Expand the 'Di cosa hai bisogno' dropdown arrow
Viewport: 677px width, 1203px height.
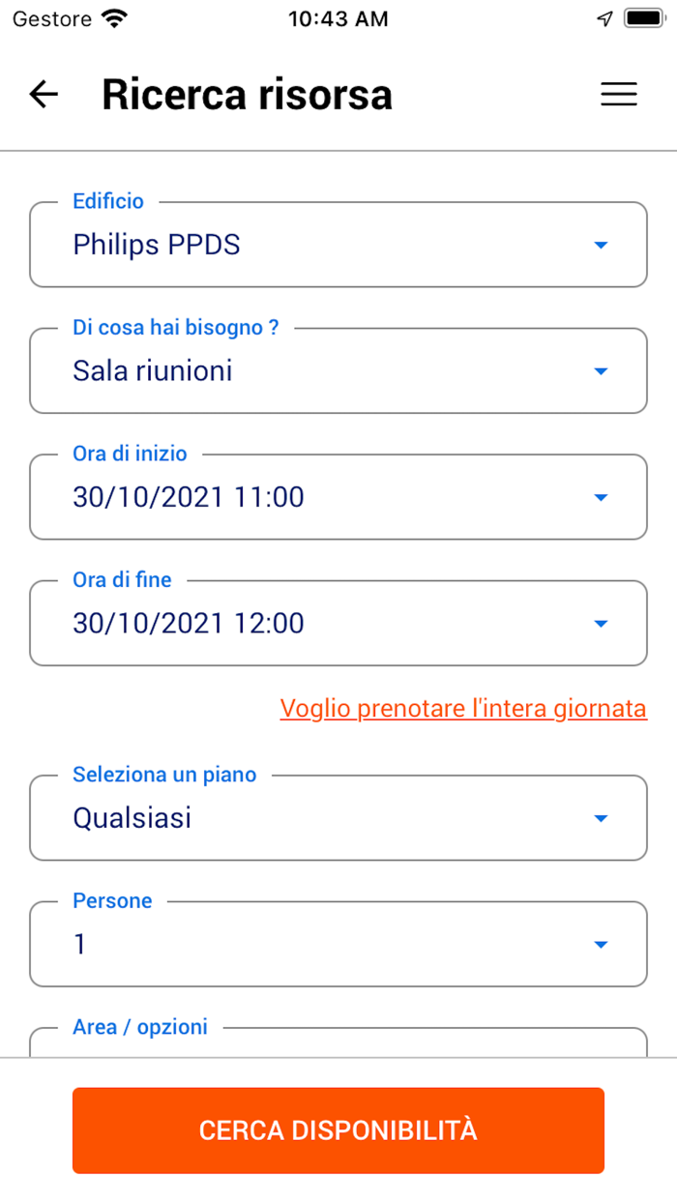[601, 371]
